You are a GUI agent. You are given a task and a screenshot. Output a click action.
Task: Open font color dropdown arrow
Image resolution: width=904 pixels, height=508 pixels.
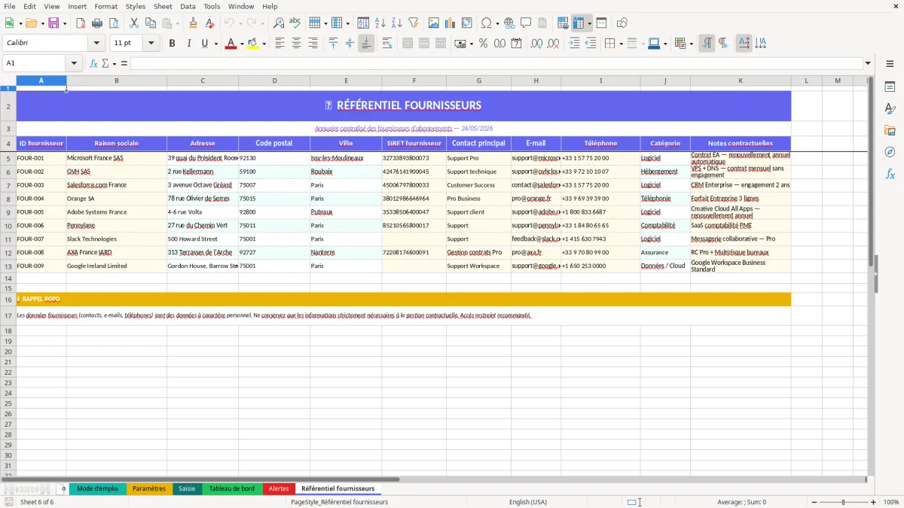[242, 44]
